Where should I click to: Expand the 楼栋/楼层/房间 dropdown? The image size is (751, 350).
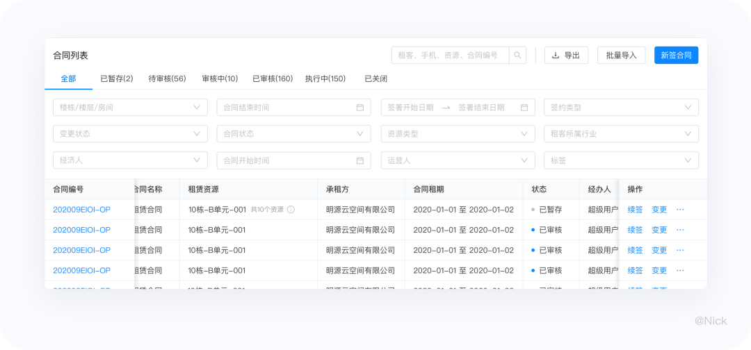click(x=130, y=108)
